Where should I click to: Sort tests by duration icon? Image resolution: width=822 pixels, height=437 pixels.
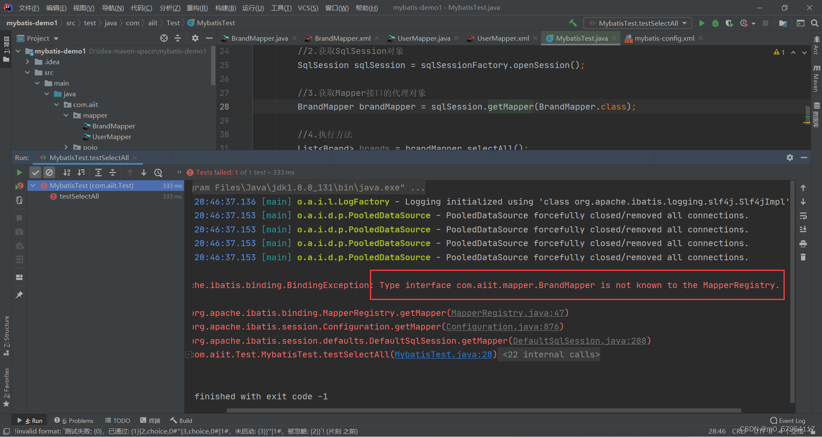pyautogui.click(x=81, y=172)
